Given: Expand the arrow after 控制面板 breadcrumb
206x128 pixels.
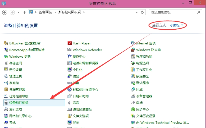Looking at the screenshot, I should [55, 12].
